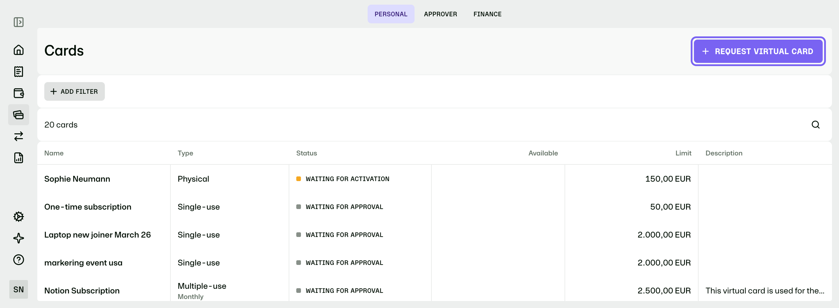Switch to the Approver tab
Viewport: 839px width, 308px height.
(x=440, y=14)
